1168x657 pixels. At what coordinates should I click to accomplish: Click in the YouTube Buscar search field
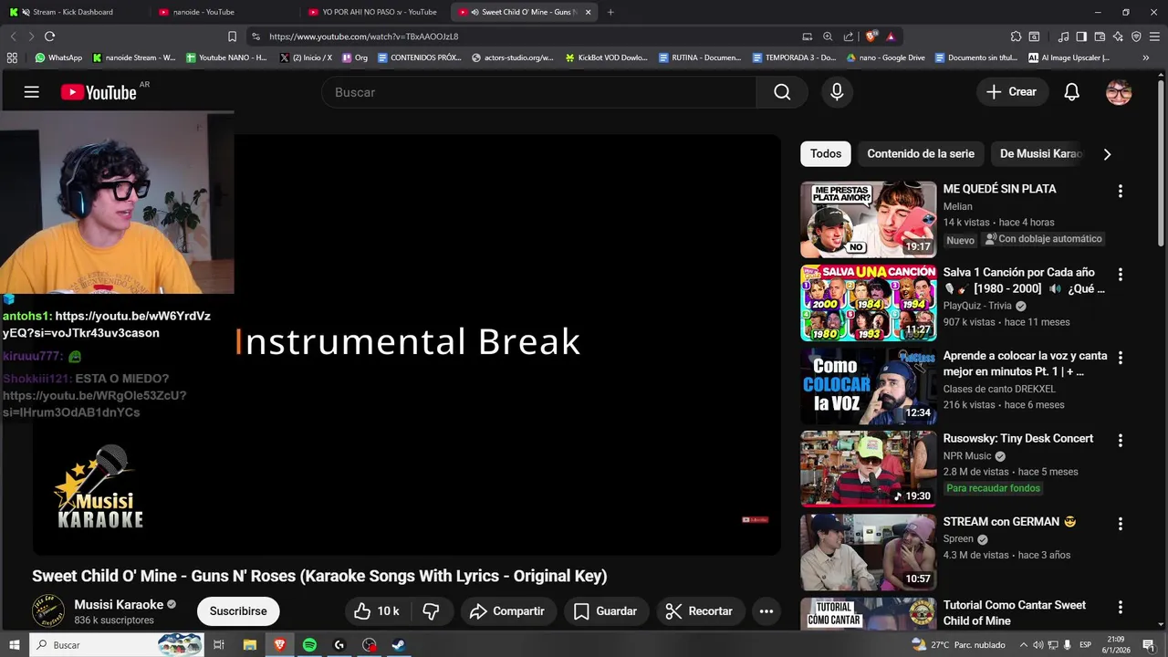tap(538, 92)
